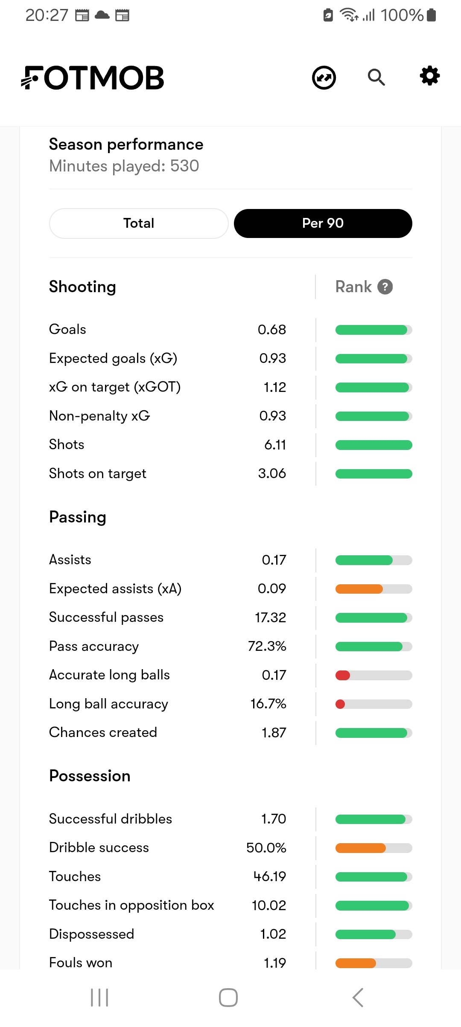
Task: Open recent apps navigation button
Action: pos(99,998)
